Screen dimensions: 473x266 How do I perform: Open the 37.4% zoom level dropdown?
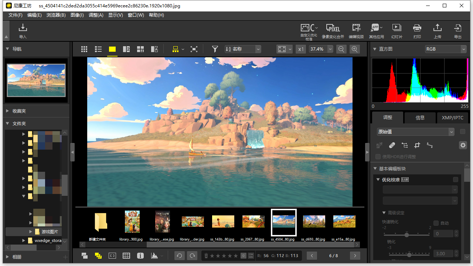321,49
